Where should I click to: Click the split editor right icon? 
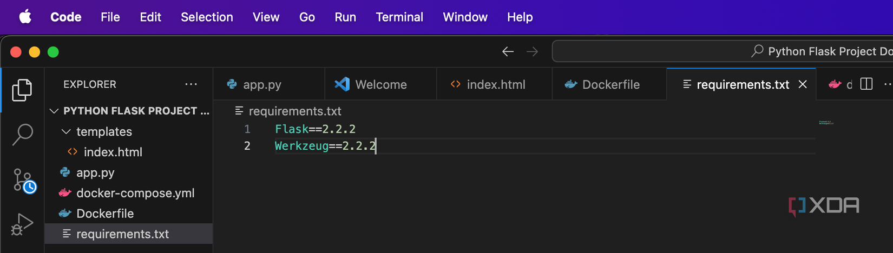pyautogui.click(x=866, y=84)
